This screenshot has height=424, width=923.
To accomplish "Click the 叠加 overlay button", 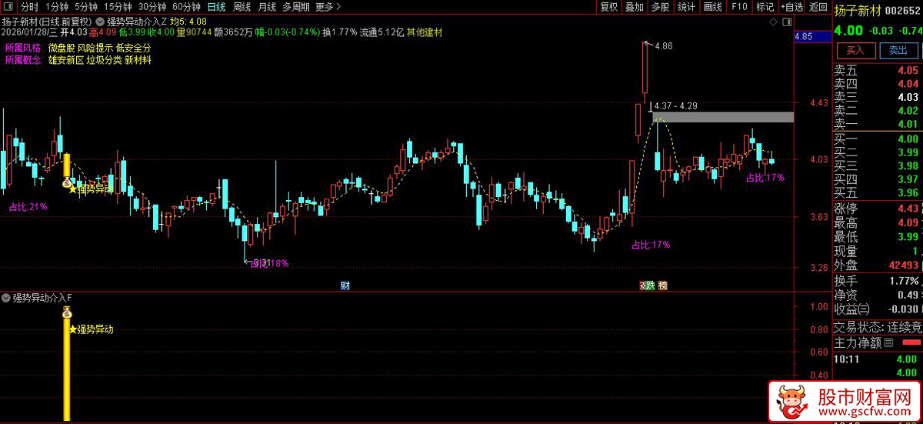I will click(x=634, y=7).
